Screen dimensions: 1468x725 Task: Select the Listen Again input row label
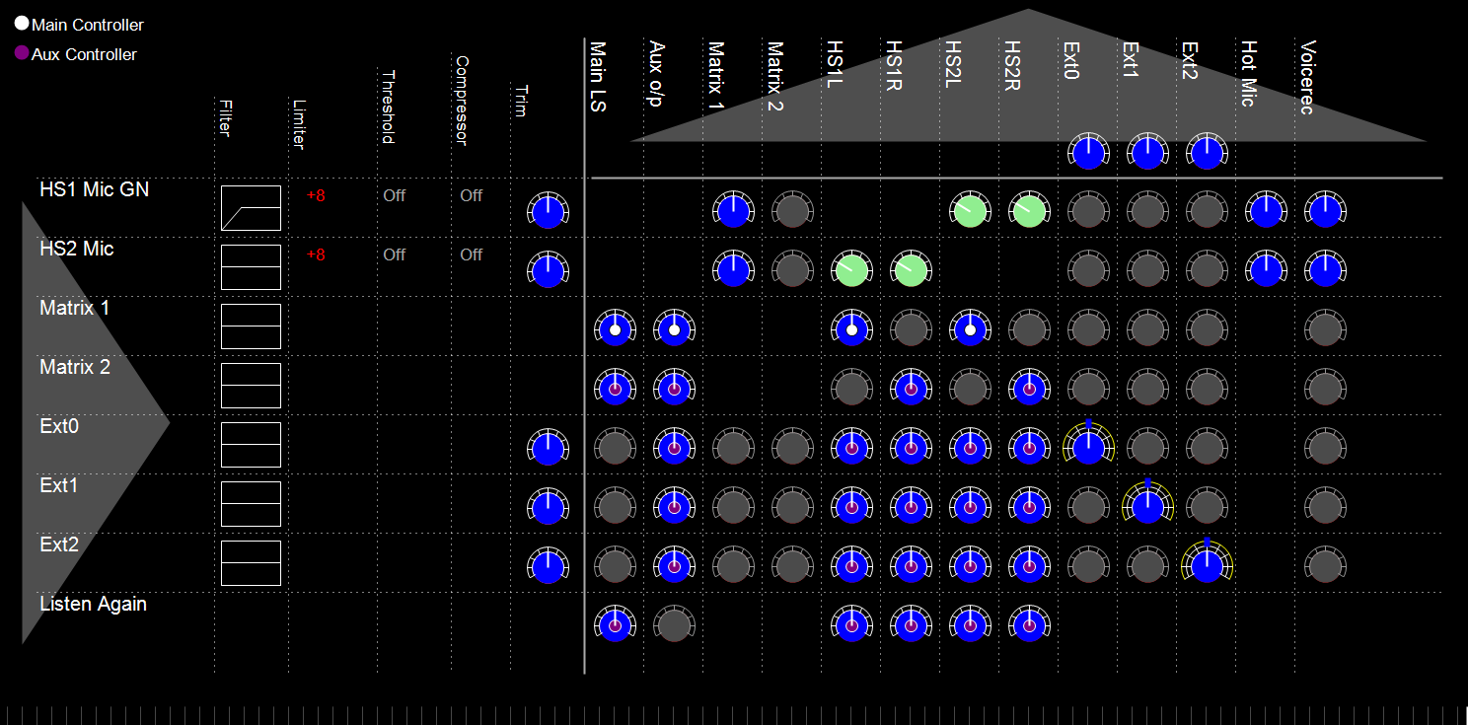point(93,604)
